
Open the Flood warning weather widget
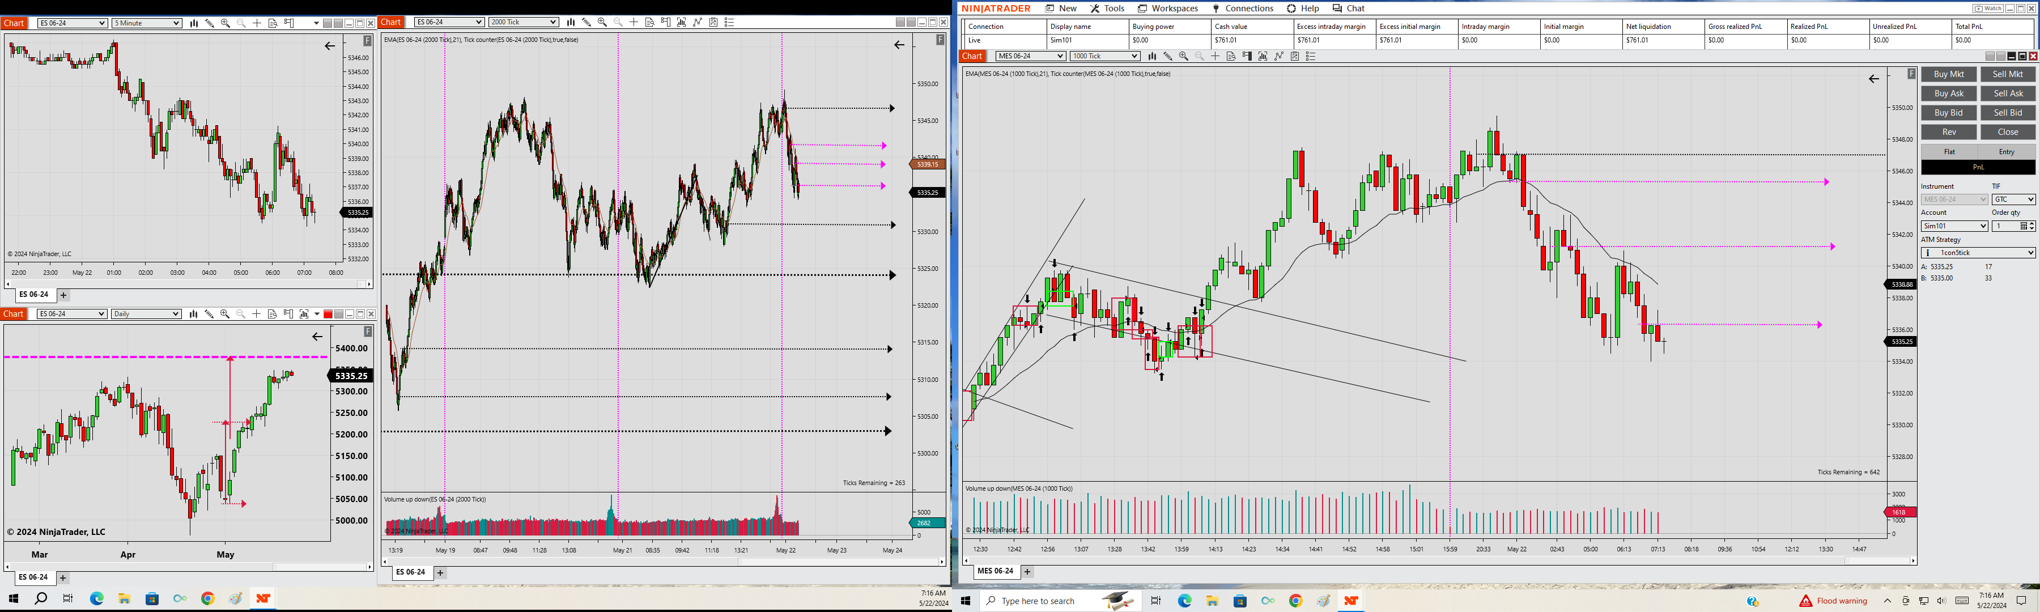[1833, 601]
